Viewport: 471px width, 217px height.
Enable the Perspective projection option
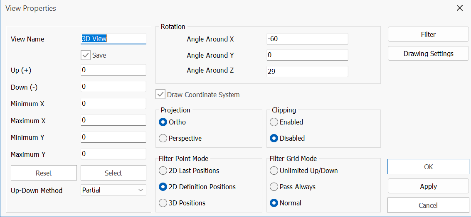click(163, 138)
